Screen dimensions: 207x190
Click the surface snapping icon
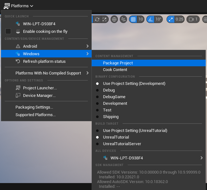[x=124, y=19]
